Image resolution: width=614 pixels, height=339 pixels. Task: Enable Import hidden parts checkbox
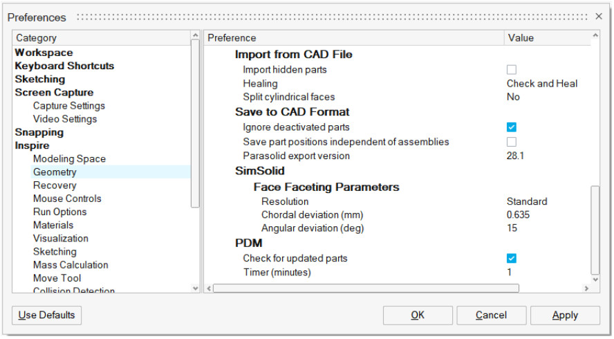(x=512, y=70)
